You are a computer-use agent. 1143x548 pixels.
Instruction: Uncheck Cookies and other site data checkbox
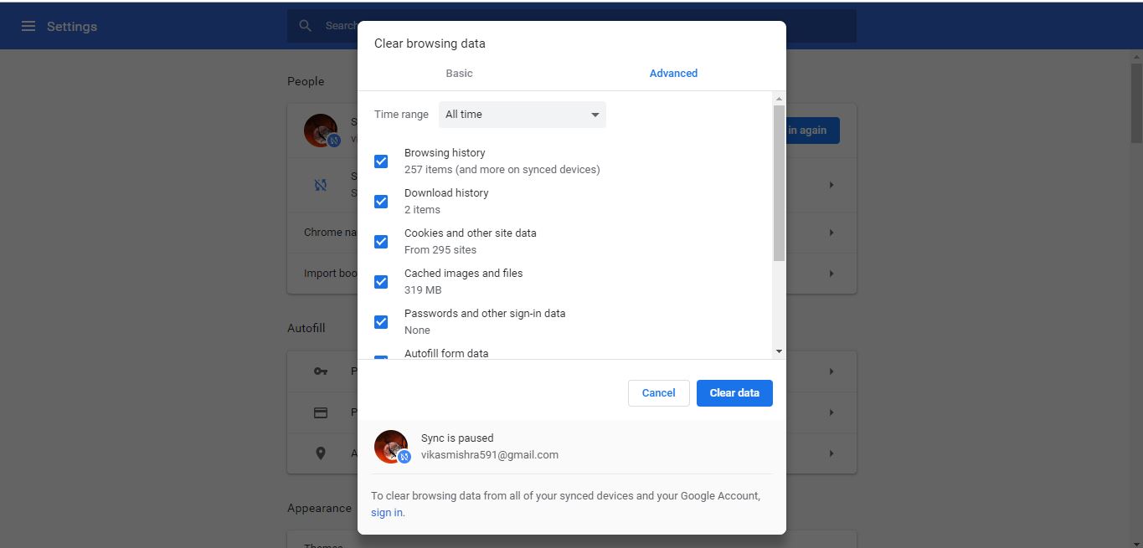click(x=381, y=242)
